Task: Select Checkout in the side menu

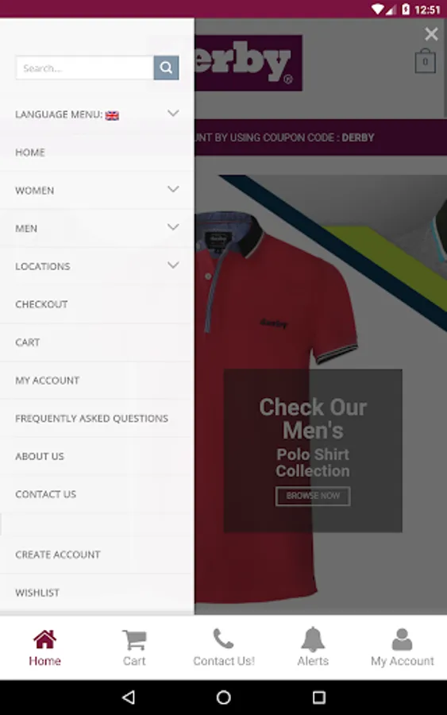Action: [x=41, y=304]
